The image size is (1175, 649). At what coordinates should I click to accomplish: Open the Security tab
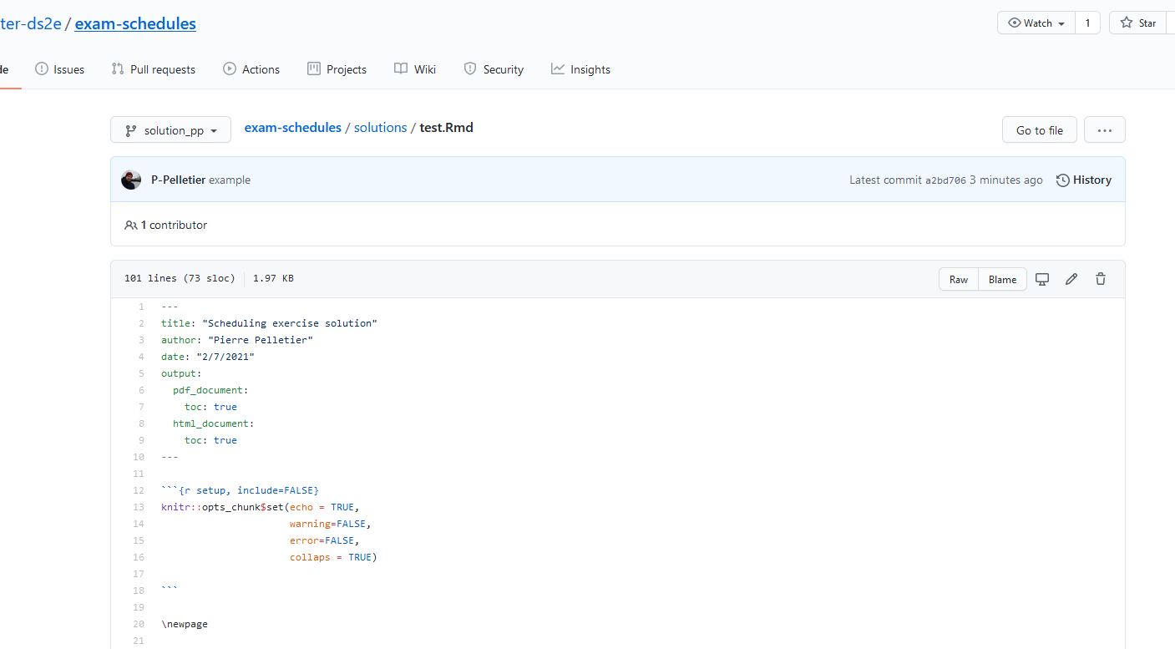click(x=494, y=69)
